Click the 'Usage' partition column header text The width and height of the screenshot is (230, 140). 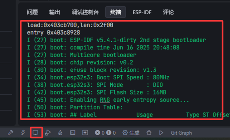(145, 115)
